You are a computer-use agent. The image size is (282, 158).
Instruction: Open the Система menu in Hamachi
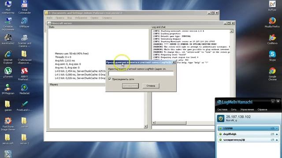pos(222,109)
